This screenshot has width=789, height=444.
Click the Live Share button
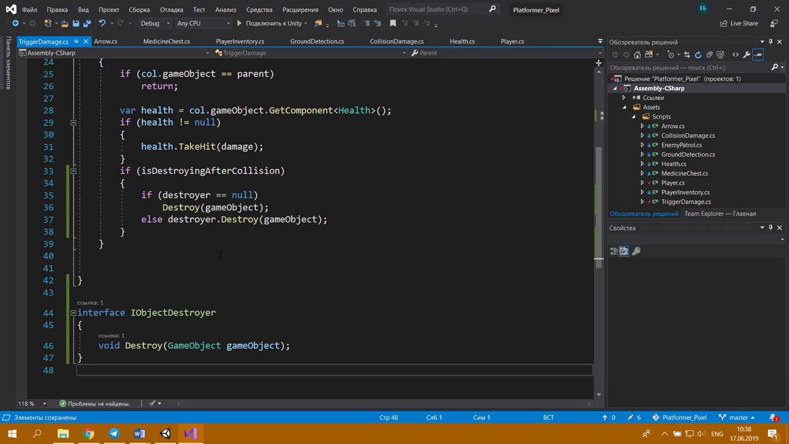point(738,23)
